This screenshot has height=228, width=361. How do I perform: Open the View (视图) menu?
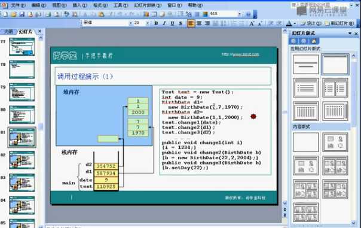[x=59, y=5]
